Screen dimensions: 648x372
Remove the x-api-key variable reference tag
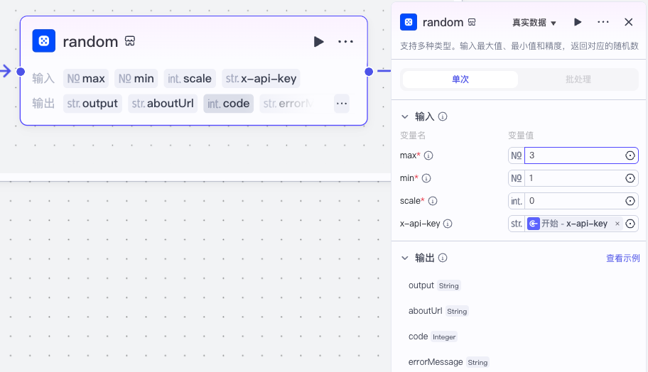[617, 224]
